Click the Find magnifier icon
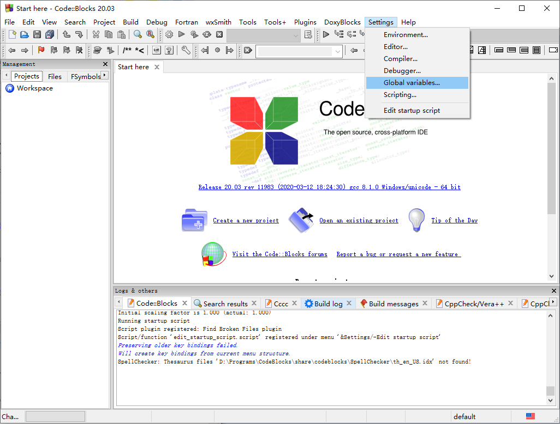This screenshot has width=560, height=424. click(138, 34)
